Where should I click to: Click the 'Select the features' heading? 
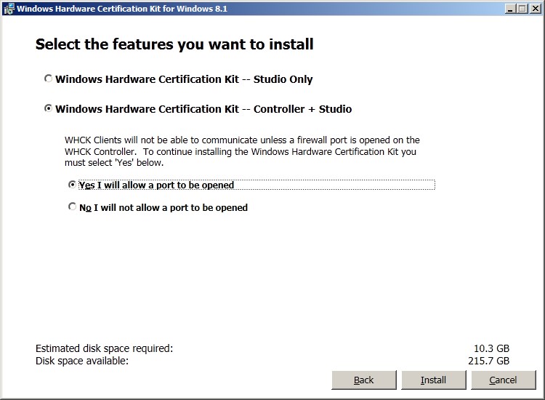174,44
